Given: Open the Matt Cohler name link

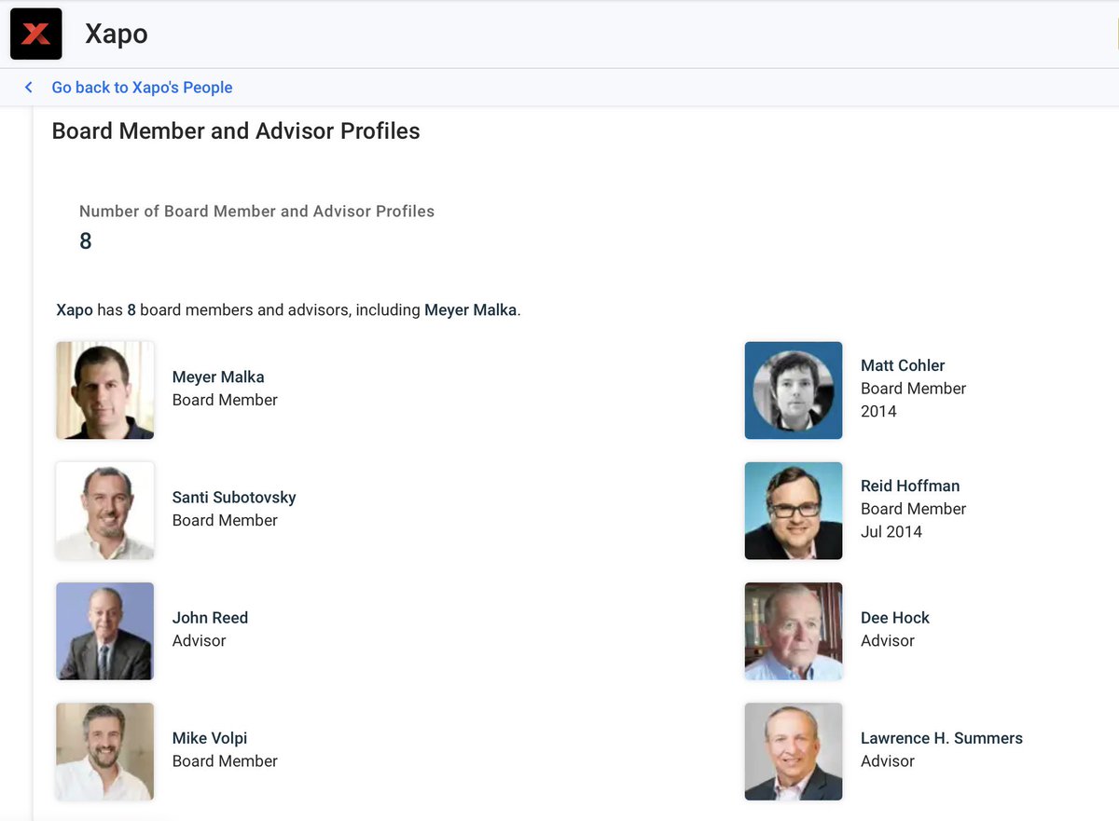Looking at the screenshot, I should (x=903, y=365).
